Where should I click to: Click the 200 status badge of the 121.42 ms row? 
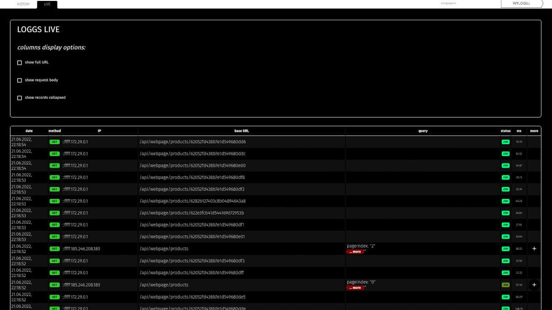pos(506,285)
